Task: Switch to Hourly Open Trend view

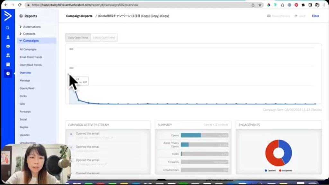Action: point(104,38)
